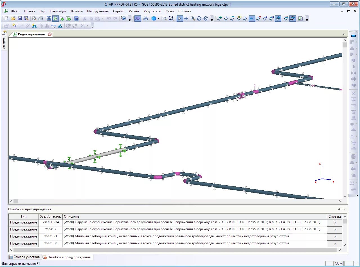Open help for the Узел:11234 warning
This screenshot has width=360, height=267.
coord(335,223)
